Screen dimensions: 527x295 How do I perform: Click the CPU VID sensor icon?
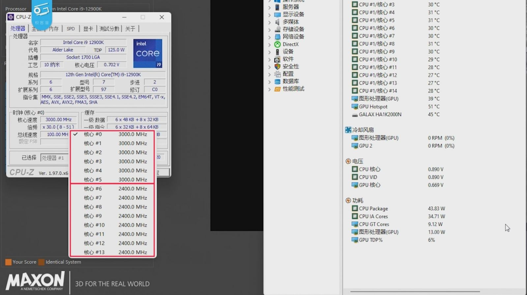pos(355,177)
